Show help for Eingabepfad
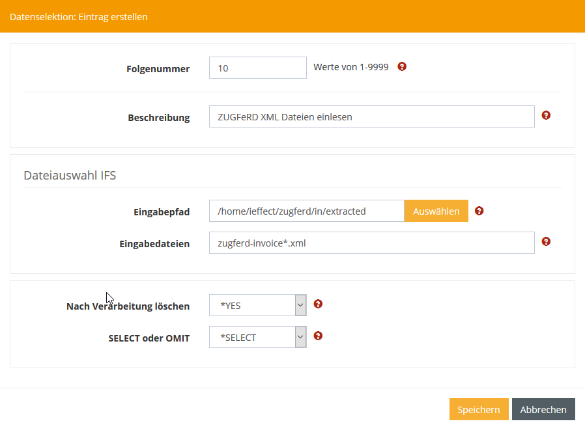The width and height of the screenshot is (585, 430). point(479,211)
